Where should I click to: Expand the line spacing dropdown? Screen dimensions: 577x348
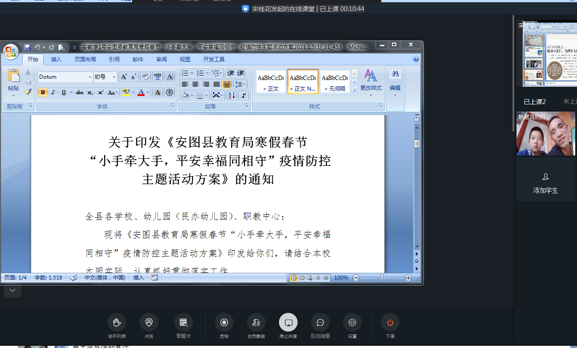point(244,84)
